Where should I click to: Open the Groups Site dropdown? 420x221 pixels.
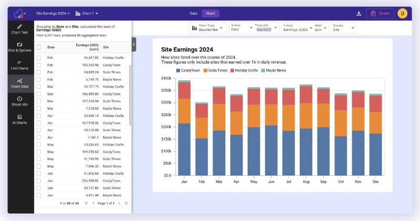(343, 28)
